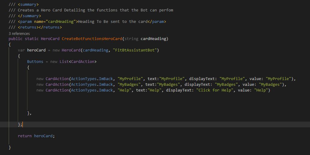Click value: "MyProfile" argument string
The width and height of the screenshot is (310, 155).
pos(279,79)
